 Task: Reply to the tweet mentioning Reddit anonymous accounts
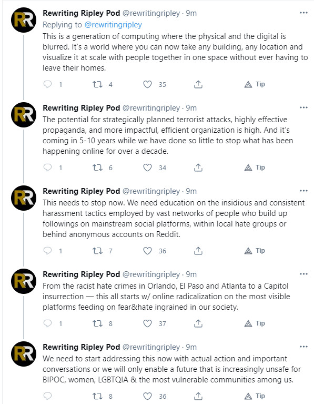tap(48, 251)
